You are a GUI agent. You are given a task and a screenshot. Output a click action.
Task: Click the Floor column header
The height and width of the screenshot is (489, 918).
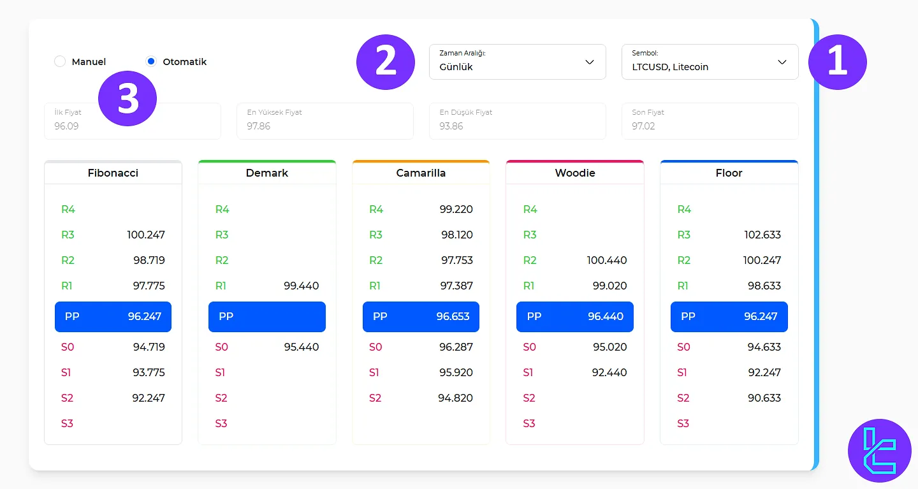pyautogui.click(x=729, y=173)
